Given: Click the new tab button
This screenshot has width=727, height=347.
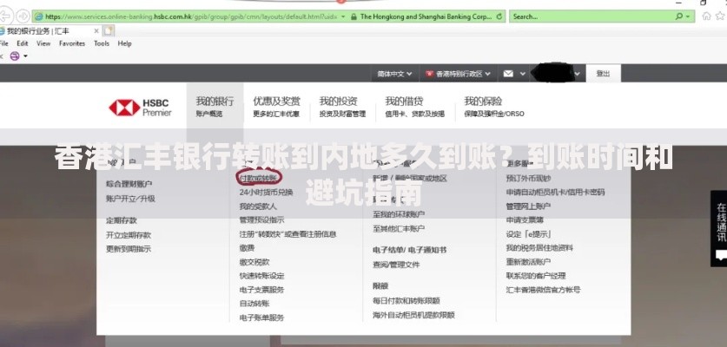Looking at the screenshot, I should click(x=109, y=31).
